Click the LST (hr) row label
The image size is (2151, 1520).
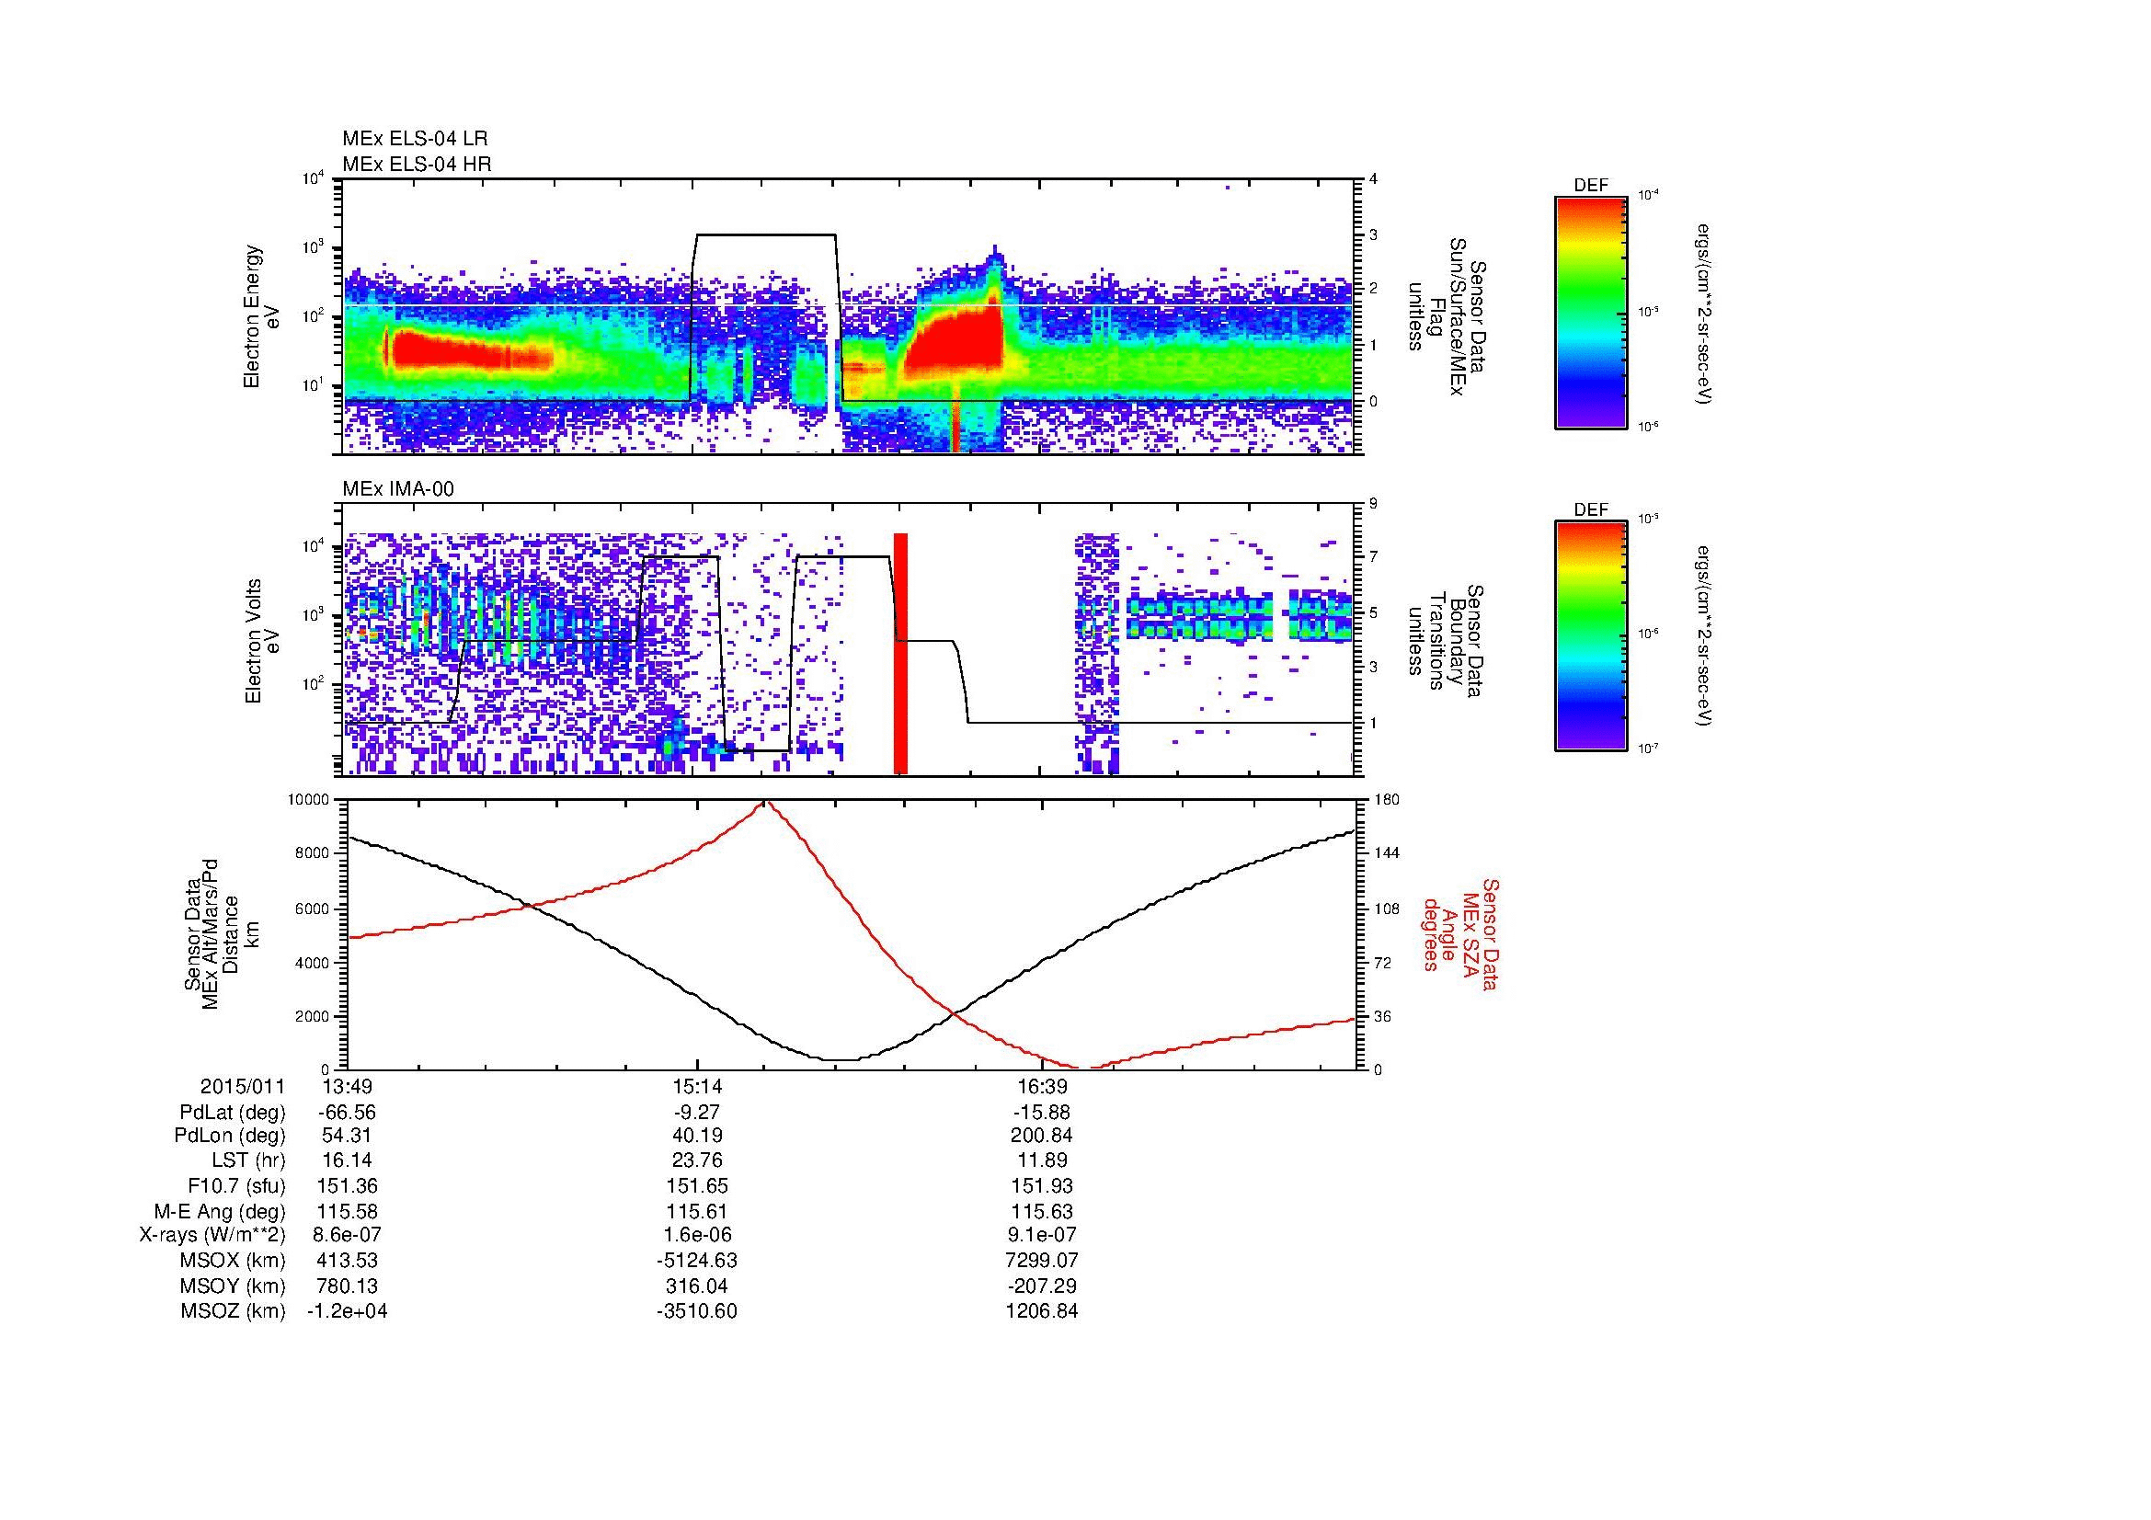[248, 1160]
